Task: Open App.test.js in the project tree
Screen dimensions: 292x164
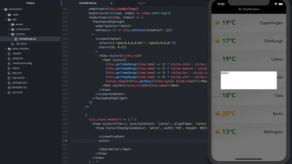Action: 18,78
